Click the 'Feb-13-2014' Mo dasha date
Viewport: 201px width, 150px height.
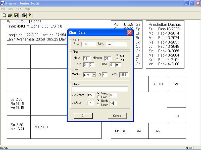click(169, 33)
